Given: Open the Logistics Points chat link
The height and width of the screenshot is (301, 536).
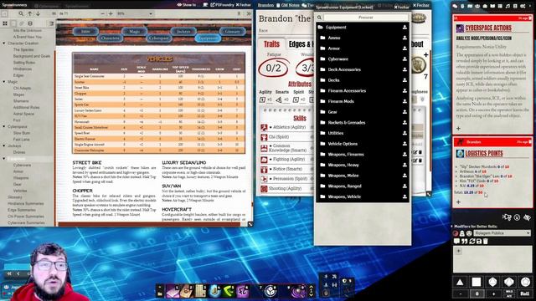Looking at the screenshot, I should 484,154.
